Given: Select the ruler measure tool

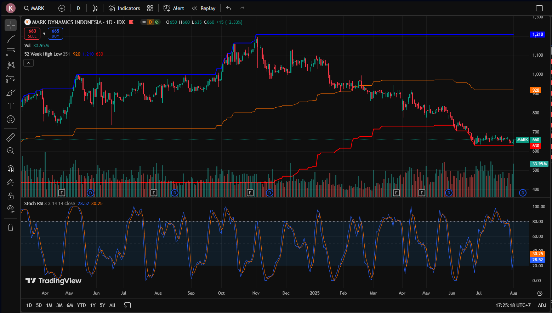Looking at the screenshot, I should point(11,137).
